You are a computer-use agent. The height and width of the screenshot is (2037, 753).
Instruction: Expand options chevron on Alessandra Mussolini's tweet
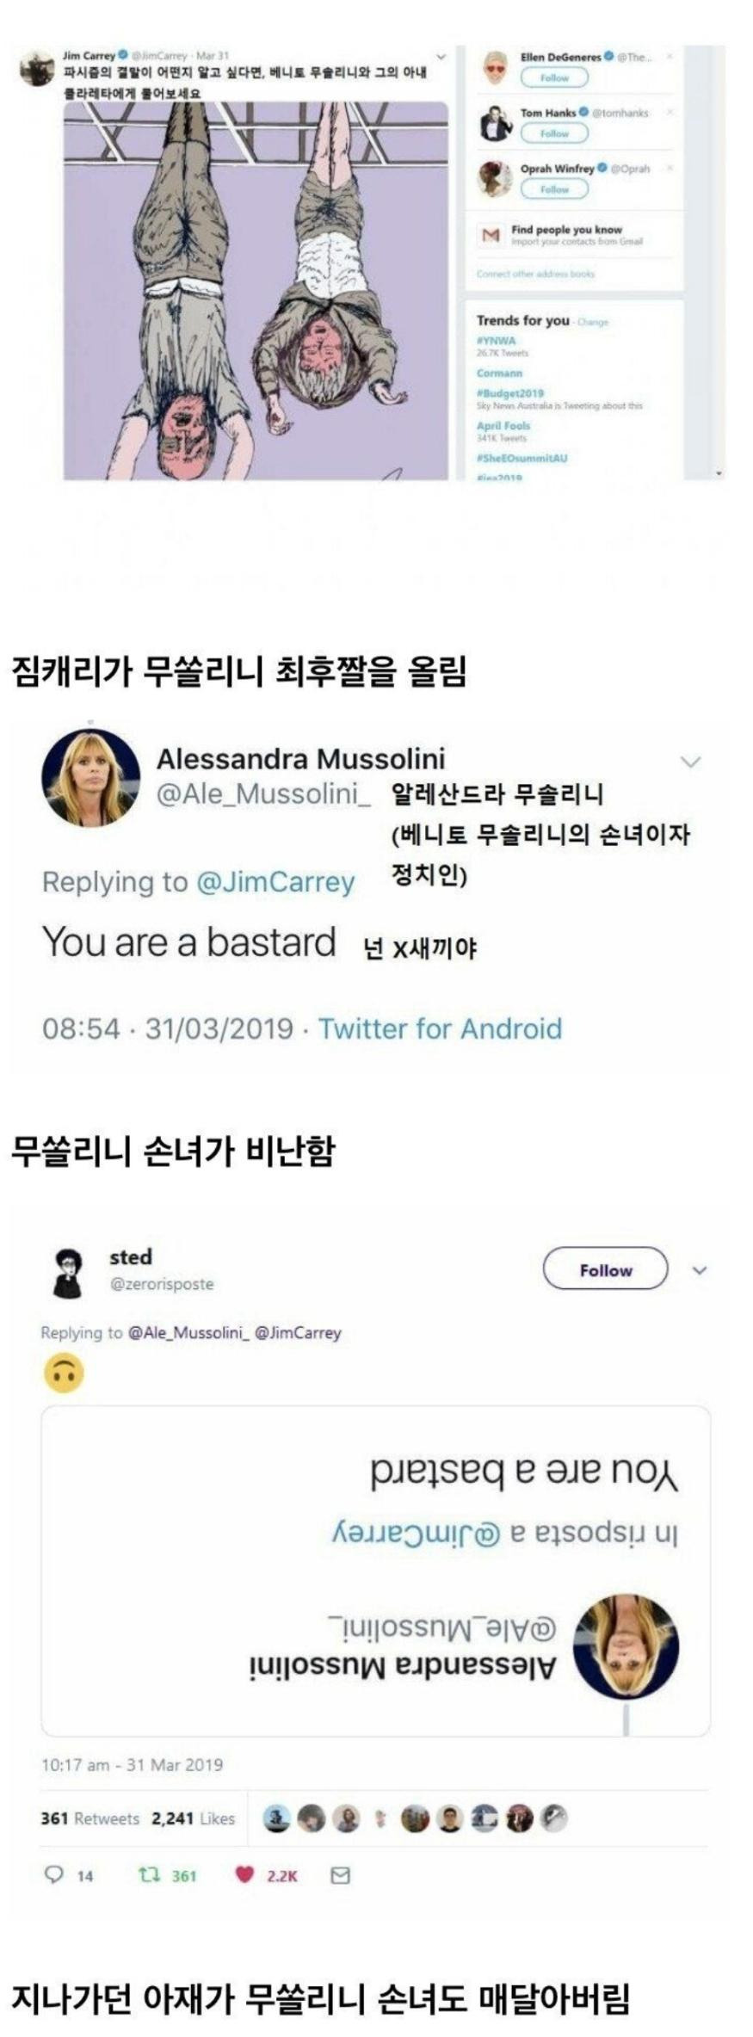[690, 762]
